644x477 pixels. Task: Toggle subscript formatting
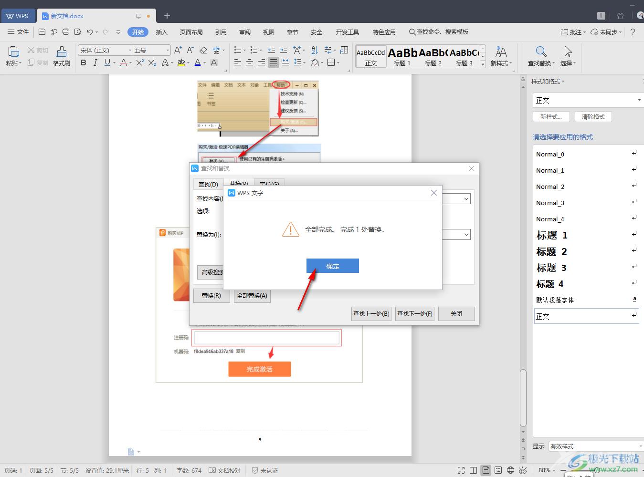(x=152, y=62)
